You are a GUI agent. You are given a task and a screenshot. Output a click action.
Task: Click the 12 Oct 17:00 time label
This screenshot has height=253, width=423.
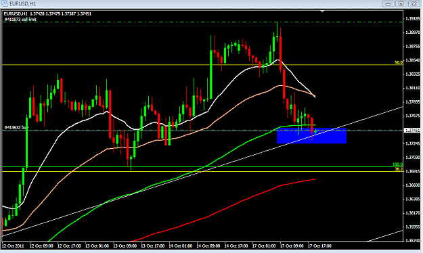(x=69, y=246)
